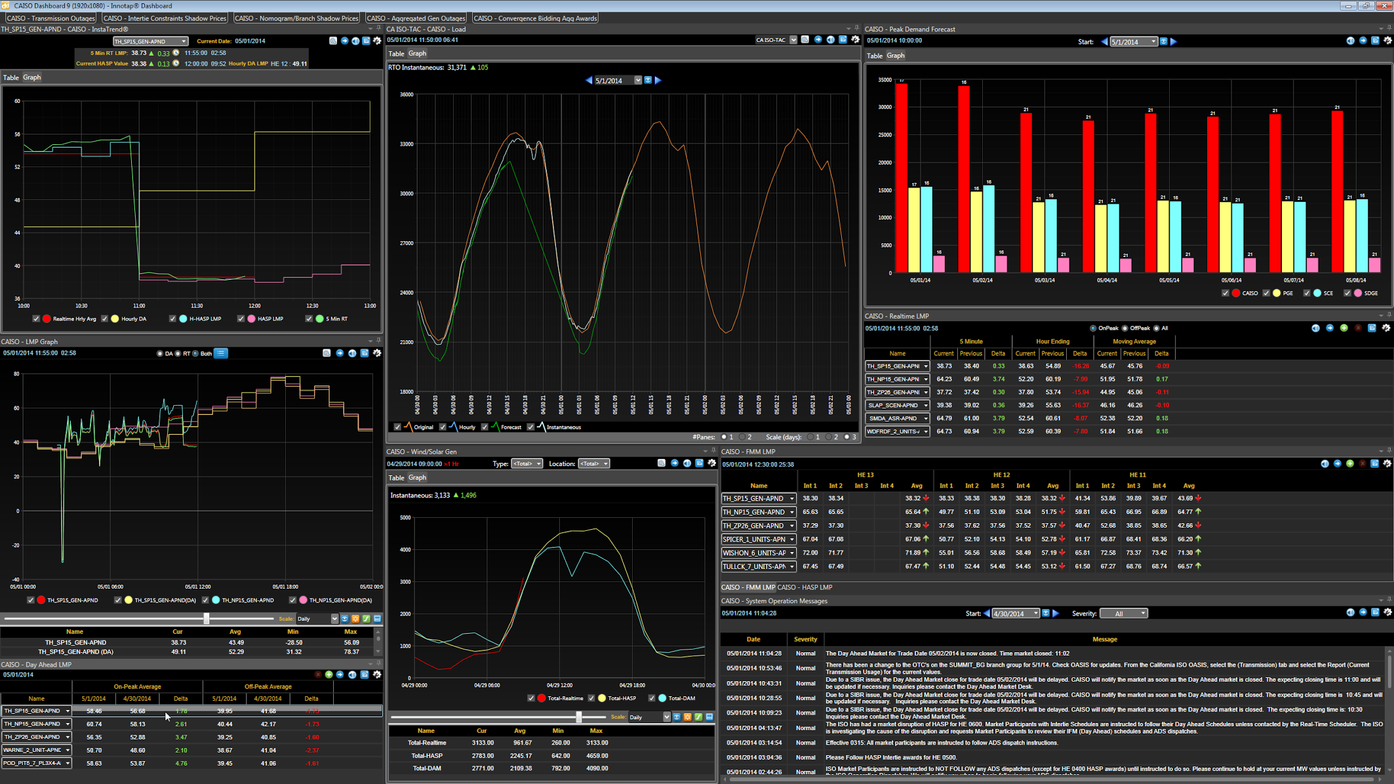This screenshot has width=1394, height=784.
Task: Uncheck Hourly DA series in InstaTrend legend
Action: pyautogui.click(x=104, y=319)
